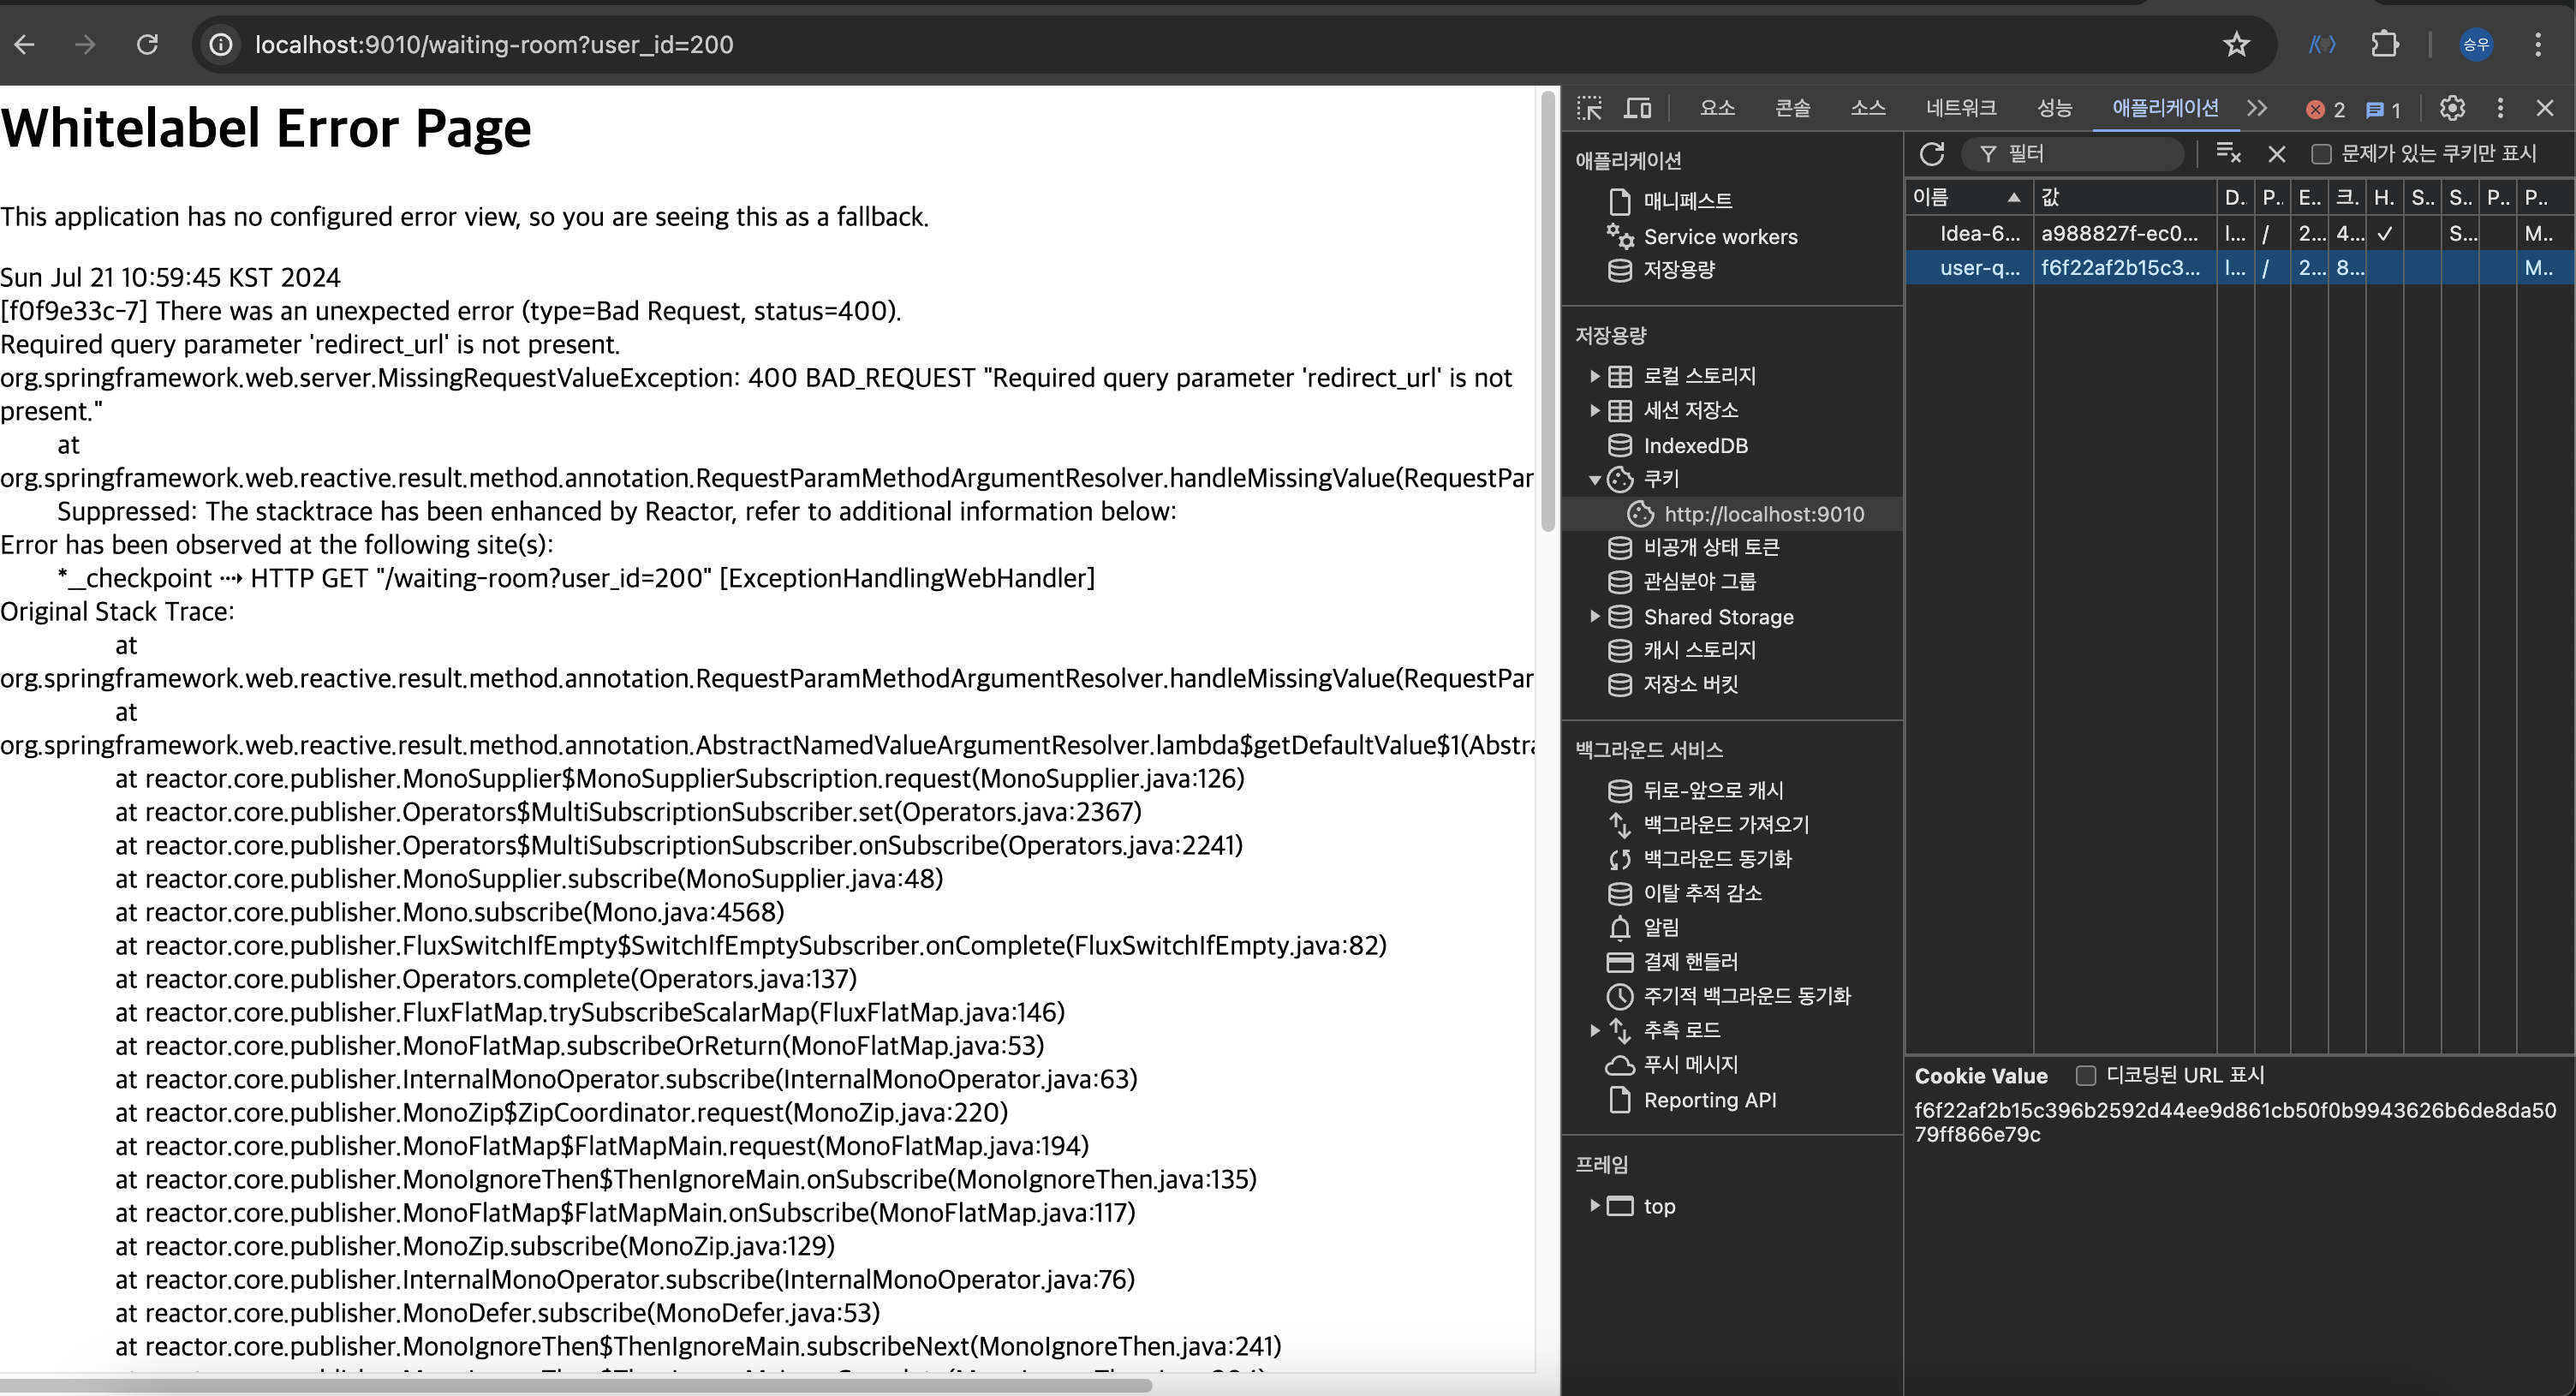The image size is (2576, 1396).
Task: Open Service workers section
Action: click(1720, 237)
